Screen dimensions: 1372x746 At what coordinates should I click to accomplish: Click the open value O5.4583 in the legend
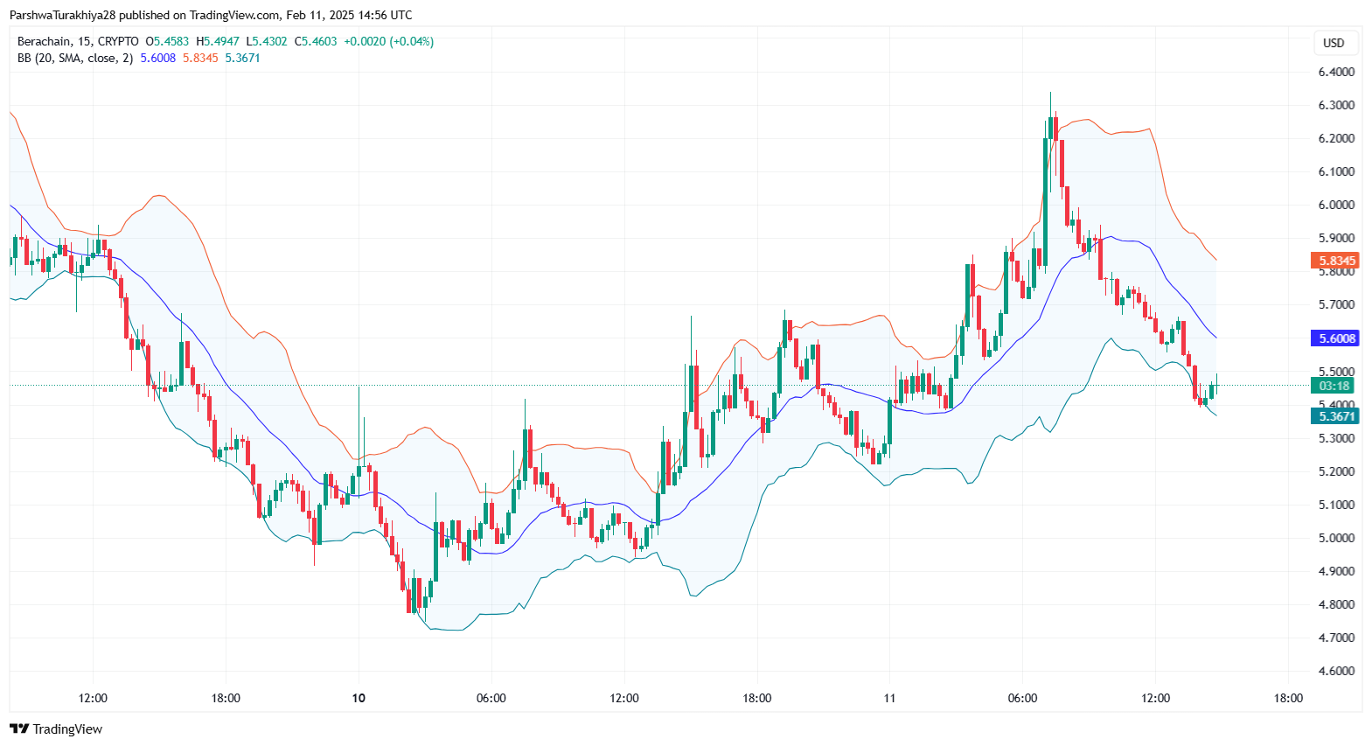(167, 41)
